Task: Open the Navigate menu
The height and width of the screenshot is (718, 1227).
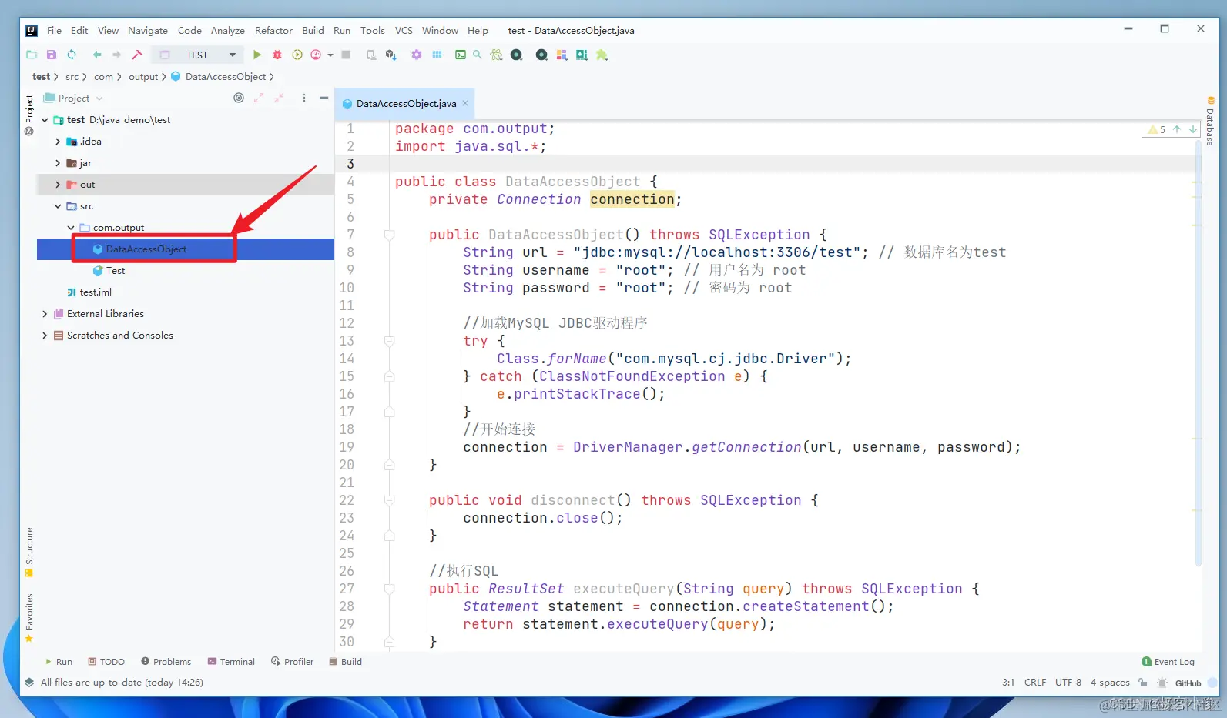Action: 148,30
